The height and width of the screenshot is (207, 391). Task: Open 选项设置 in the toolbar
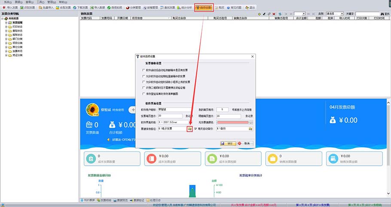coord(204,8)
